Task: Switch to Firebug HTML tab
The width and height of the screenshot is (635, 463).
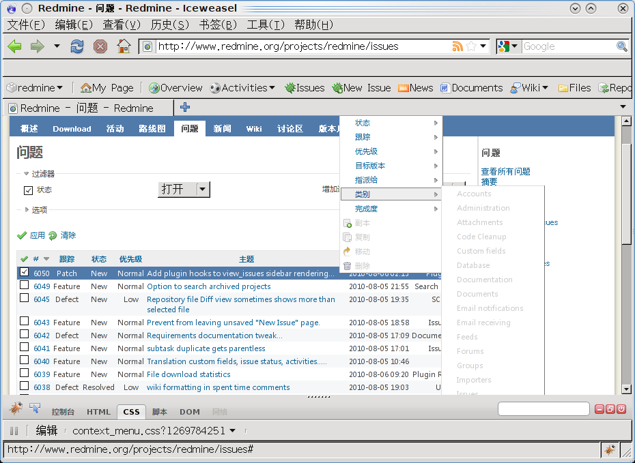Action: click(98, 412)
